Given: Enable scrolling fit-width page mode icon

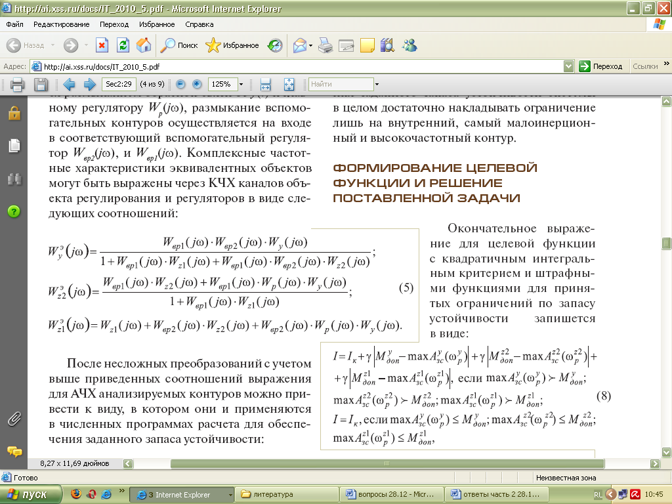Looking at the screenshot, I should coord(265,85).
